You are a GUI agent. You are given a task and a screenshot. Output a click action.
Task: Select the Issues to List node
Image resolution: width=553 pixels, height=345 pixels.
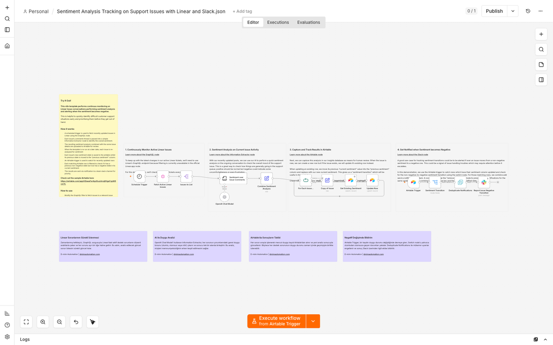(x=186, y=177)
